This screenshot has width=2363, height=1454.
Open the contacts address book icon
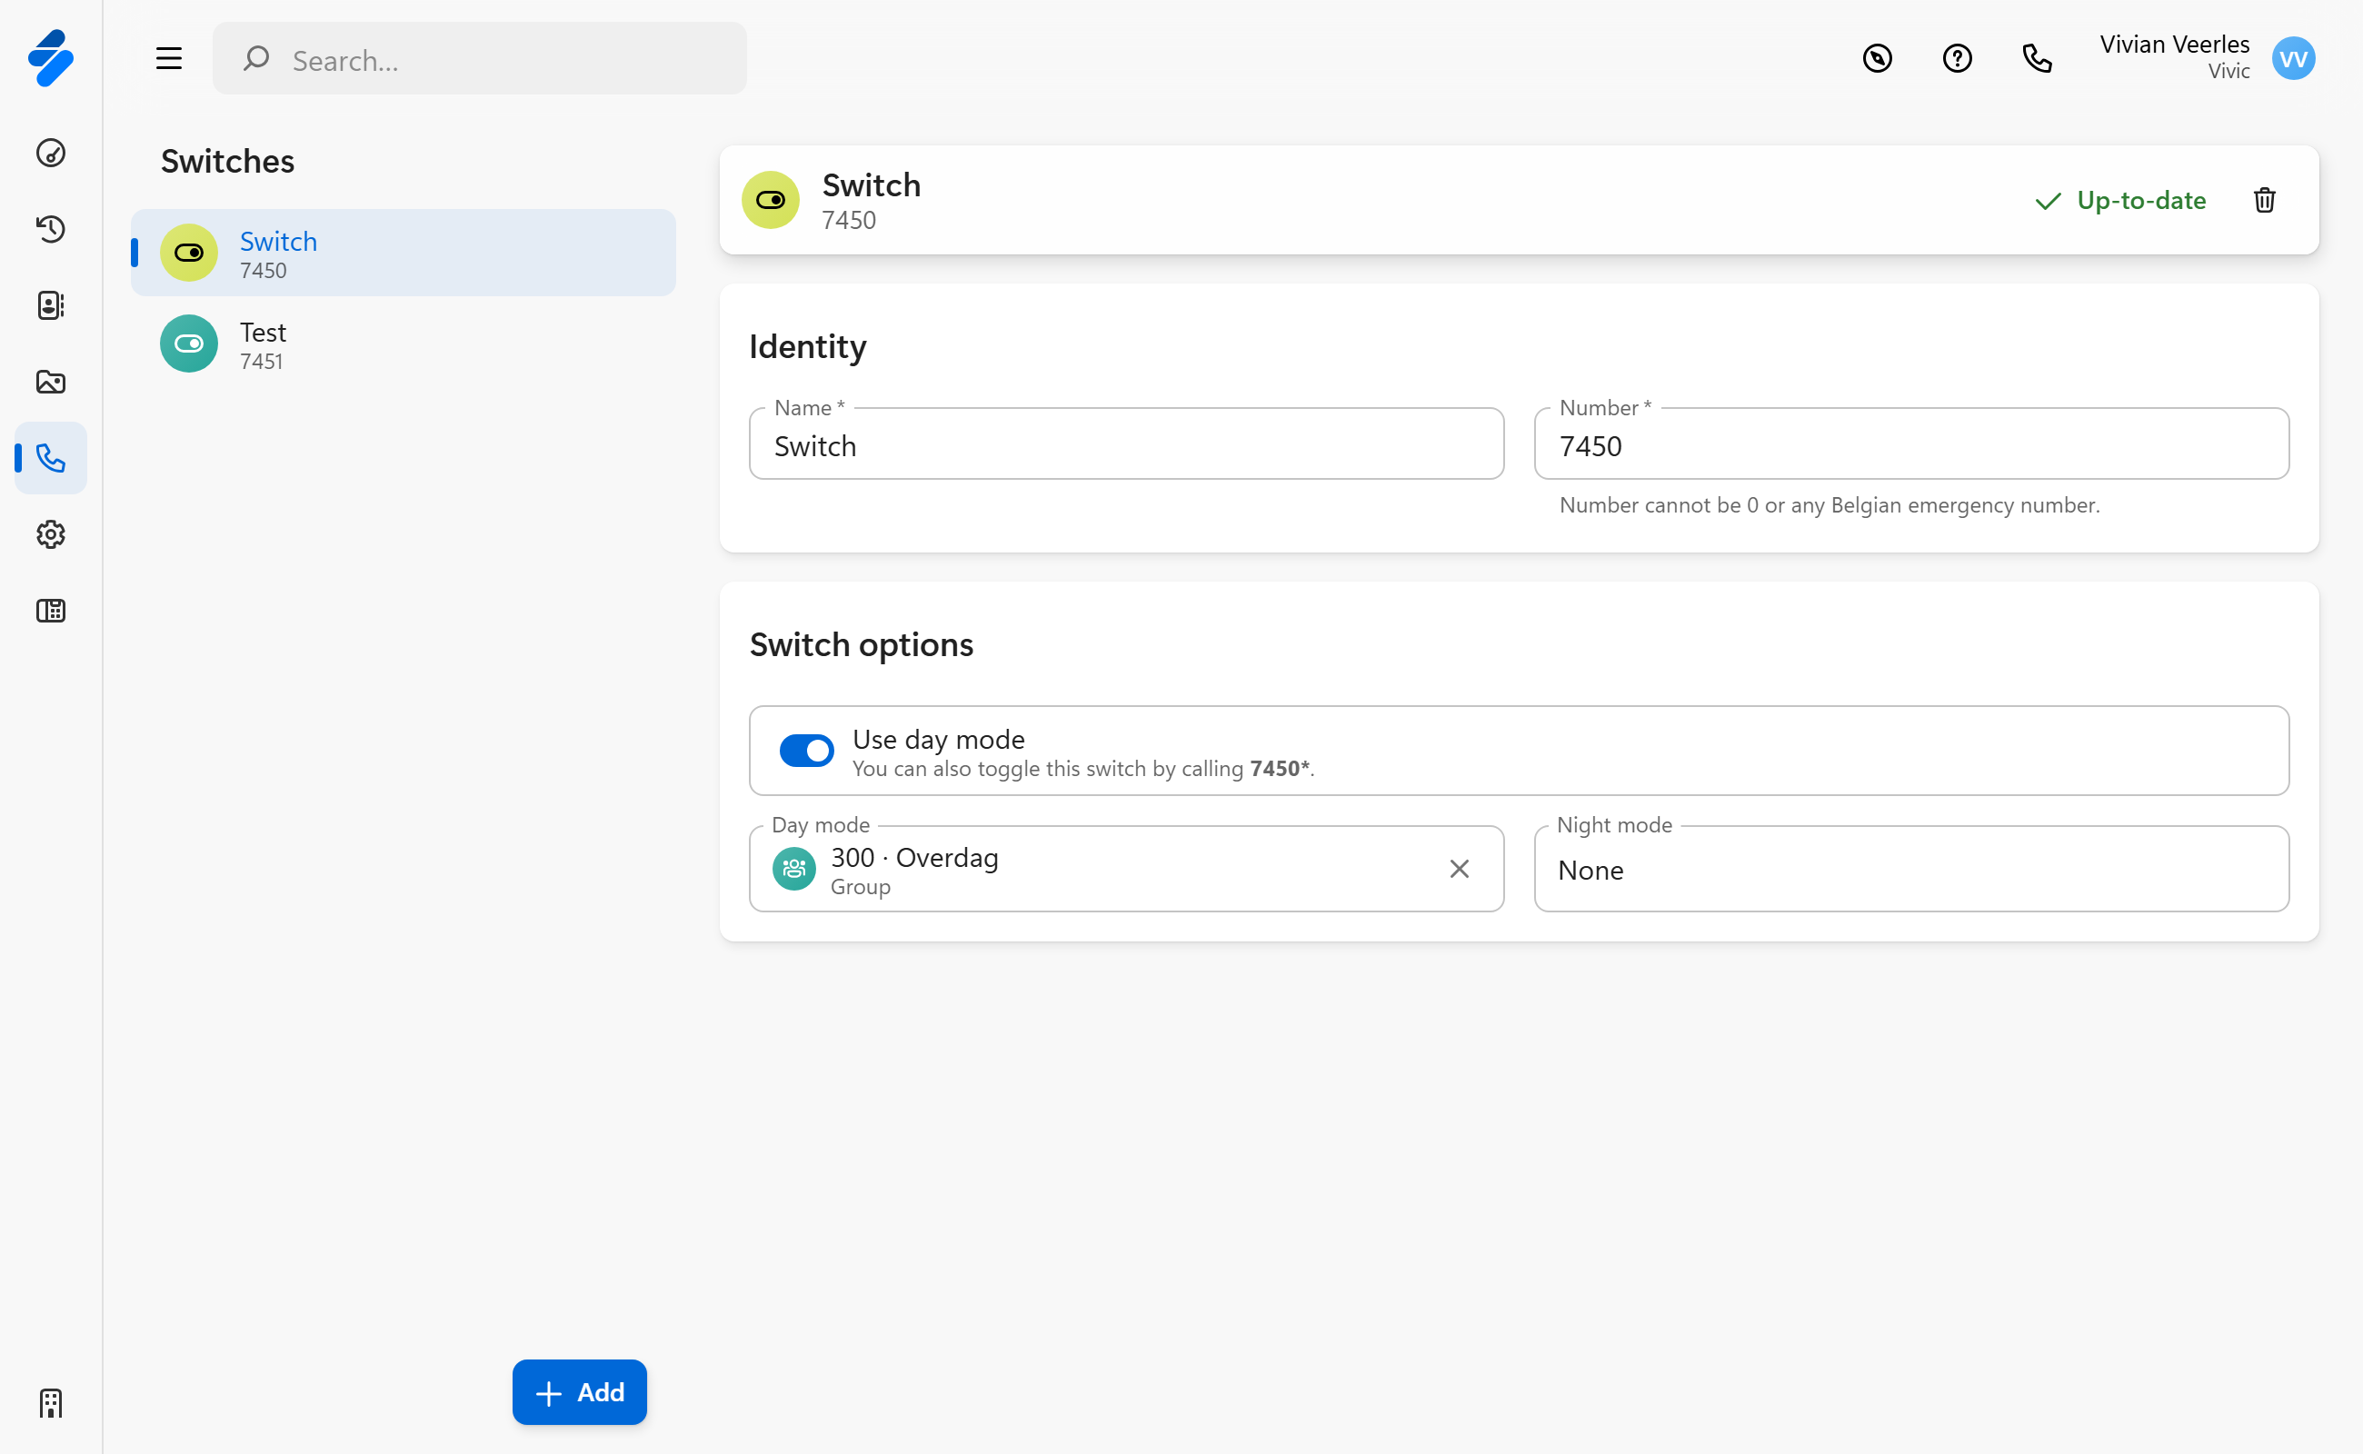pyautogui.click(x=50, y=306)
